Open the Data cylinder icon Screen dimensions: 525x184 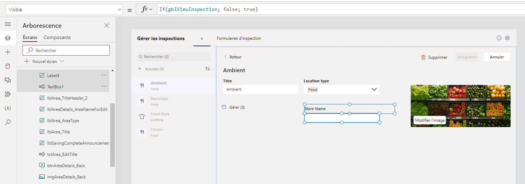click(x=8, y=66)
